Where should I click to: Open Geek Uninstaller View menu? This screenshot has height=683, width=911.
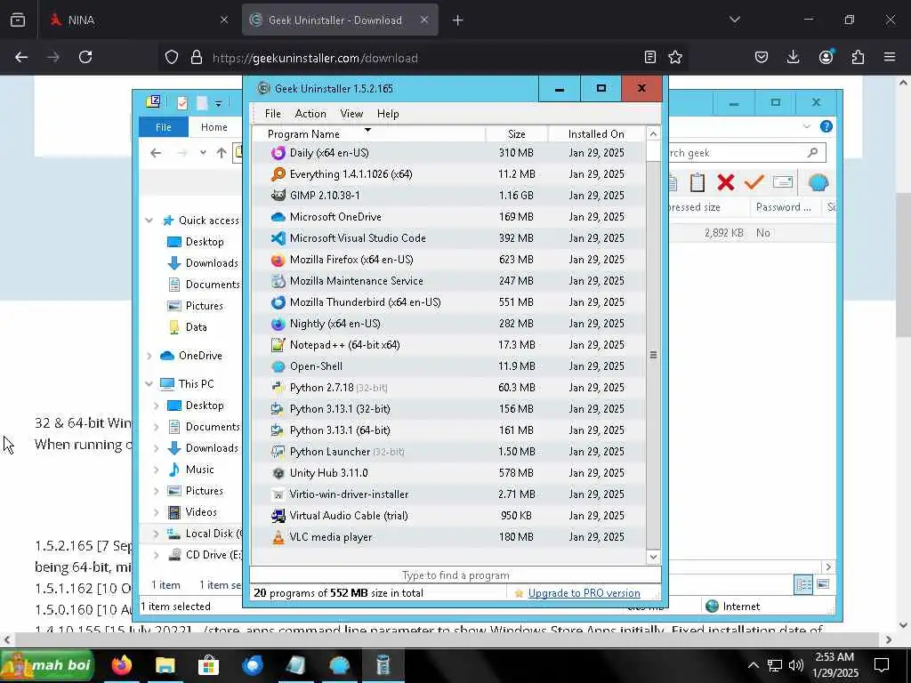click(351, 114)
